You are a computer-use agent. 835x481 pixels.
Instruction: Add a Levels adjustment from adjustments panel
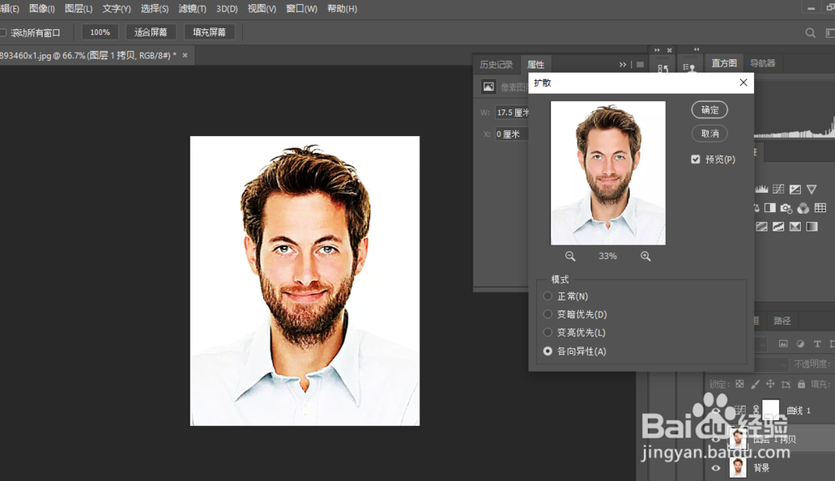[x=762, y=189]
